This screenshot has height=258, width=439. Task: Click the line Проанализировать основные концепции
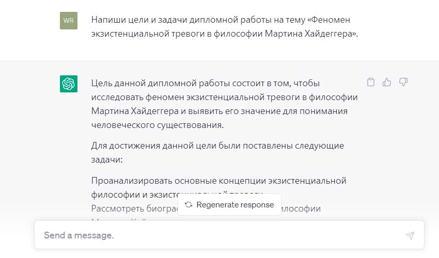coord(219,181)
